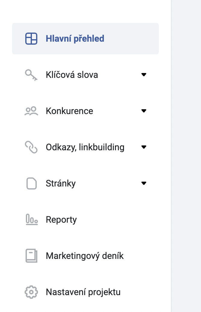Screen dimensions: 201x312
Task: Click the Konkurence label text
Action: point(69,111)
